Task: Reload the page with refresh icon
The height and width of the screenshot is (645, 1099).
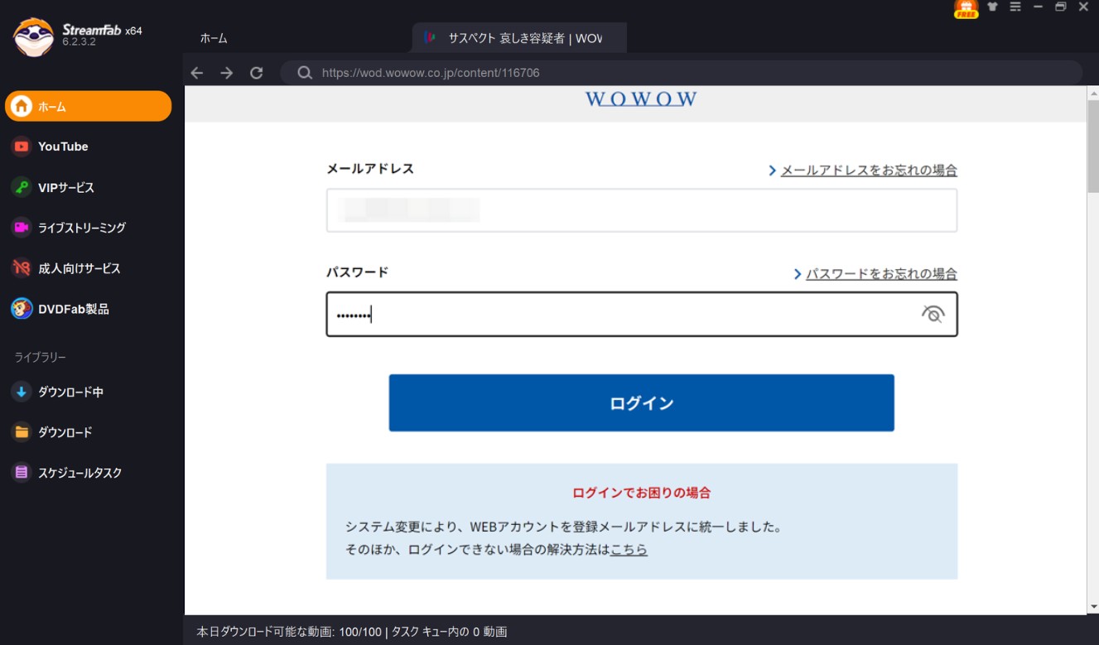Action: click(257, 73)
